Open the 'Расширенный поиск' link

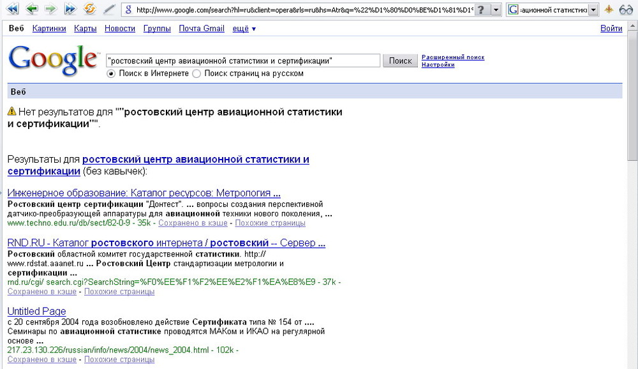click(x=454, y=56)
